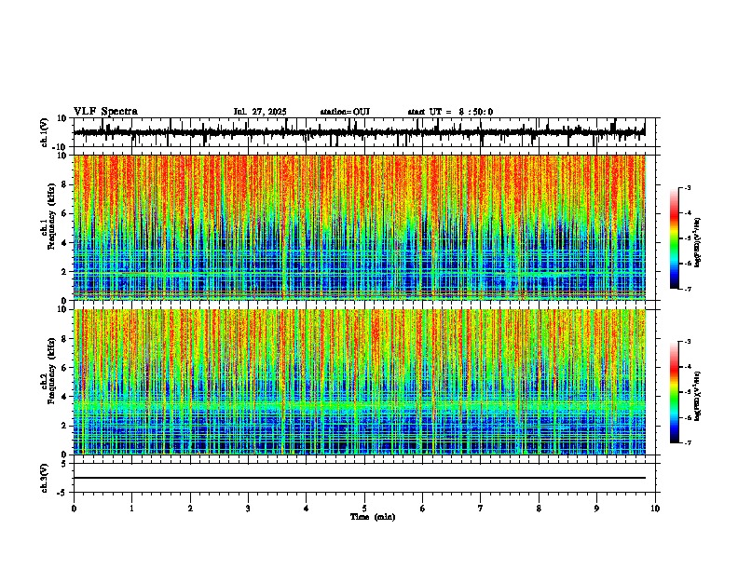Viewport: 738px width, 570px height.
Task: Click time axis tick label 0
Action: tap(74, 509)
